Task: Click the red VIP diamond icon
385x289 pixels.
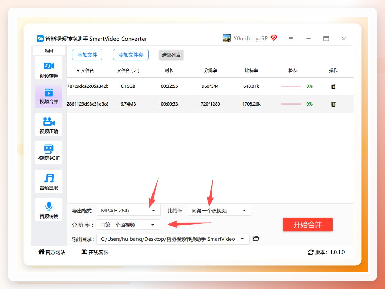Action: coord(274,38)
